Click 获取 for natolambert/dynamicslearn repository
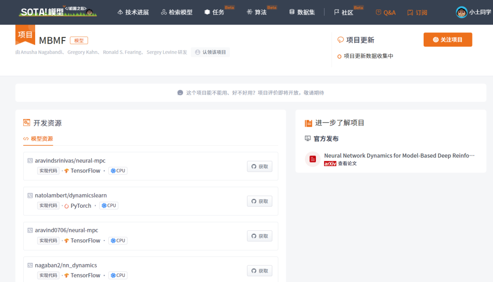 point(259,201)
